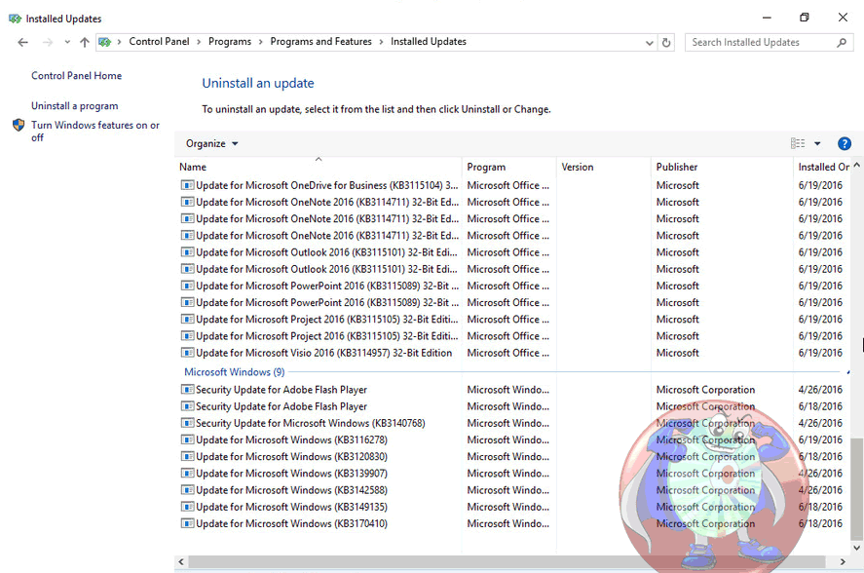Sort by Installed On column header
The image size is (864, 573).
pyautogui.click(x=823, y=167)
